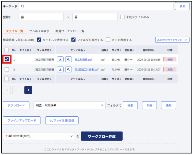Image resolution: width=193 pixels, height=155 pixels.
Task: Click 未読 status link in row 2
Action: 170,69
